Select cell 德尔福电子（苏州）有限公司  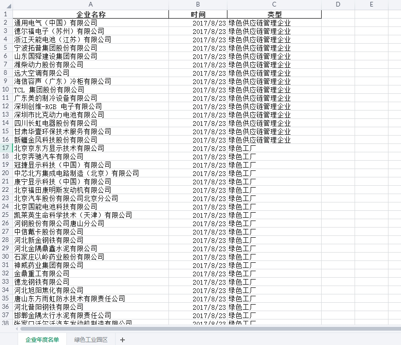pos(91,31)
